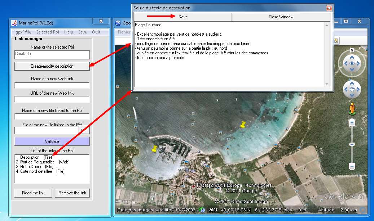Click the scroll up arrow of description text
This screenshot has height=221, width=374.
tap(327, 25)
